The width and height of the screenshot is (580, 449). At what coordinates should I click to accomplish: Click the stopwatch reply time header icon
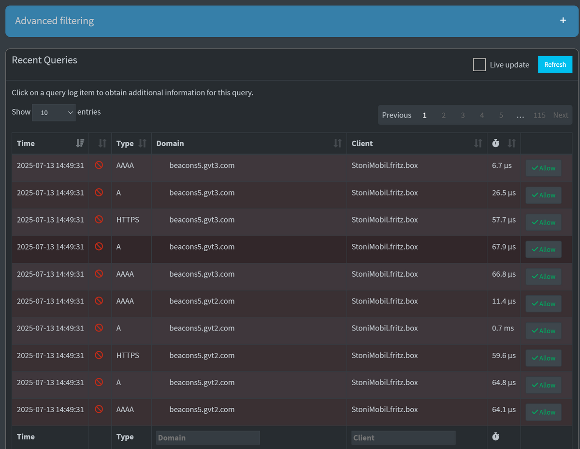click(x=495, y=143)
